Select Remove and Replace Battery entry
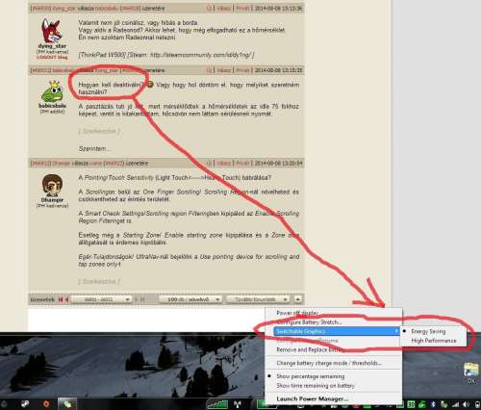This screenshot has width=481, height=410. pyautogui.click(x=334, y=349)
